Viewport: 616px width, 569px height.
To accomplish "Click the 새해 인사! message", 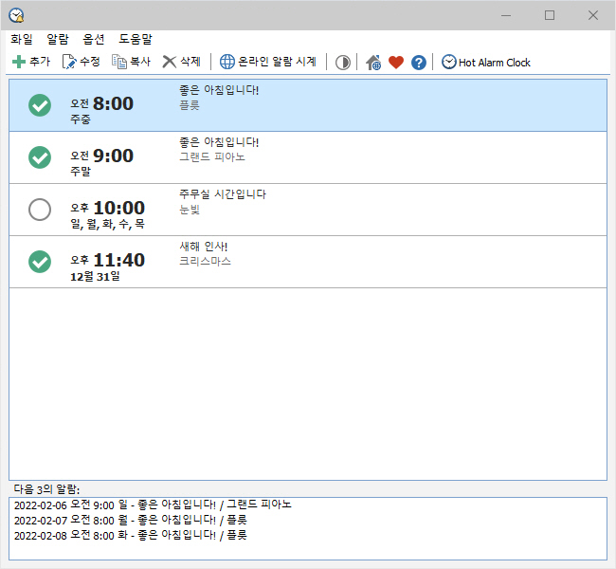I will coord(204,247).
